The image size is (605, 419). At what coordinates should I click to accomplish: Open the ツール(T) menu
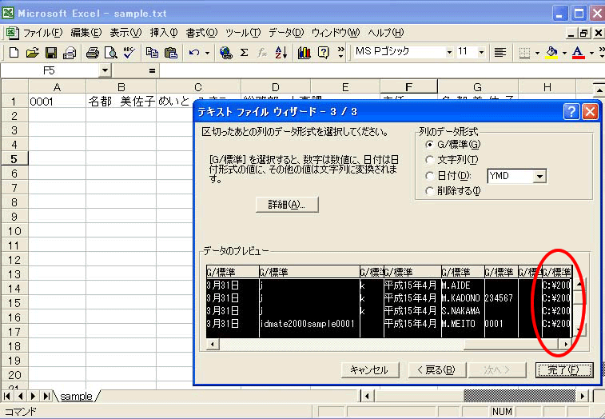coord(243,33)
